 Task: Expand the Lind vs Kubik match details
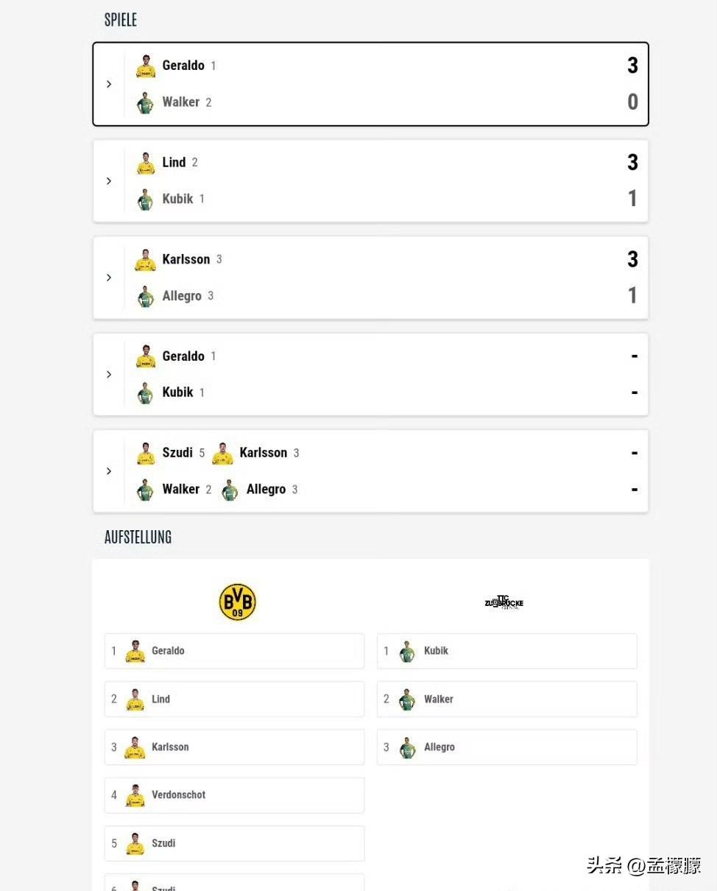click(x=109, y=181)
